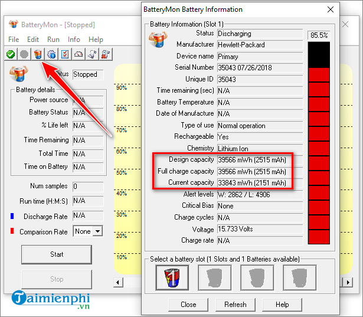Click the Type of use Normal operation field
363x317 pixels.
click(x=260, y=126)
